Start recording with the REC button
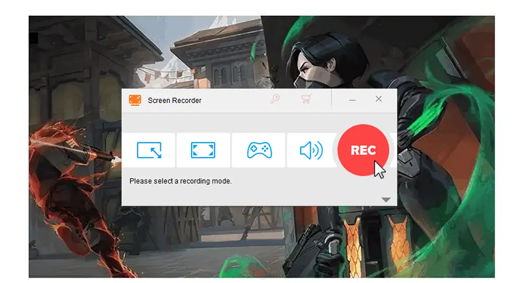The height and width of the screenshot is (283, 524). coord(363,150)
